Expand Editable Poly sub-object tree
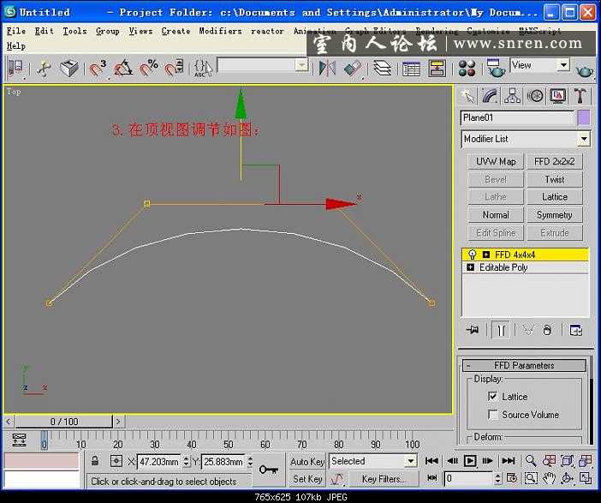The image size is (601, 503). coord(470,267)
